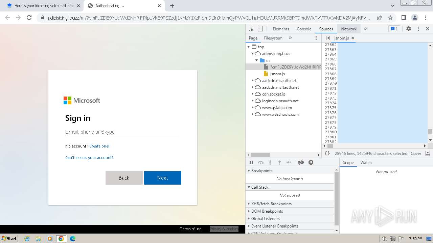This screenshot has height=243, width=433.
Task: Toggle Chrome side panel icon
Action: pos(404,18)
